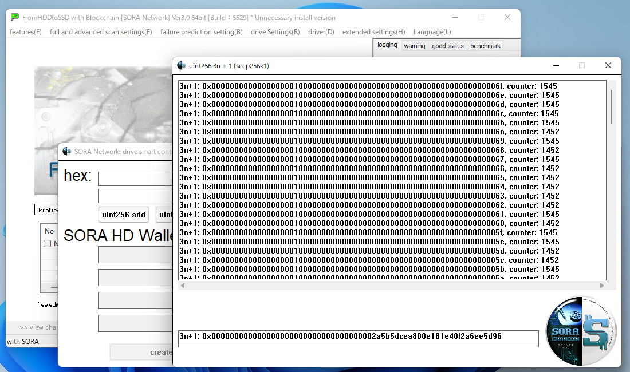Click the right arrow of horizontal scrollbar
This screenshot has height=372, width=630.
click(602, 286)
